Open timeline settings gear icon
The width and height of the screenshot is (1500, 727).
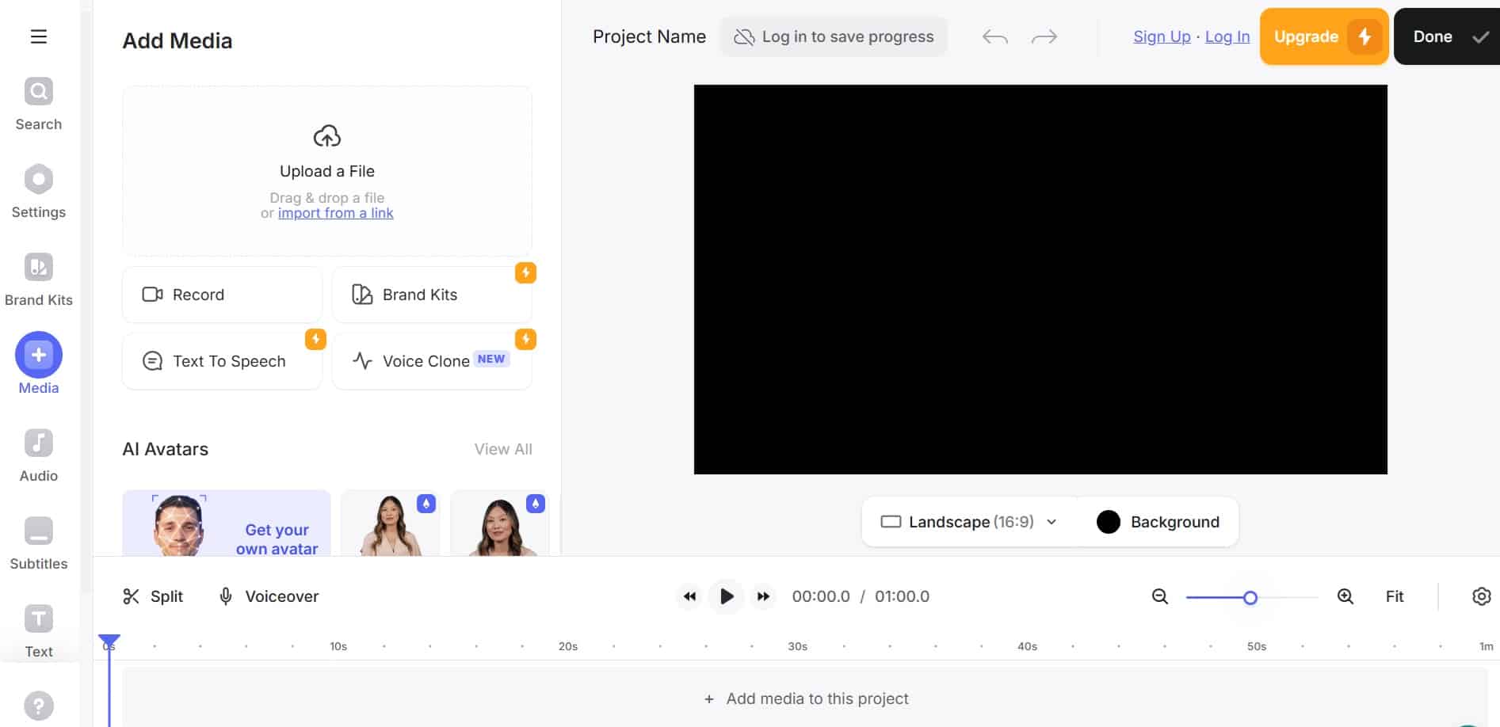coord(1481,596)
